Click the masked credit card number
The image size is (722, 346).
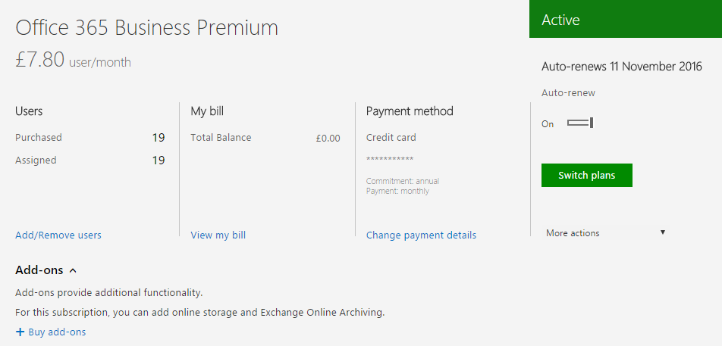click(x=390, y=159)
